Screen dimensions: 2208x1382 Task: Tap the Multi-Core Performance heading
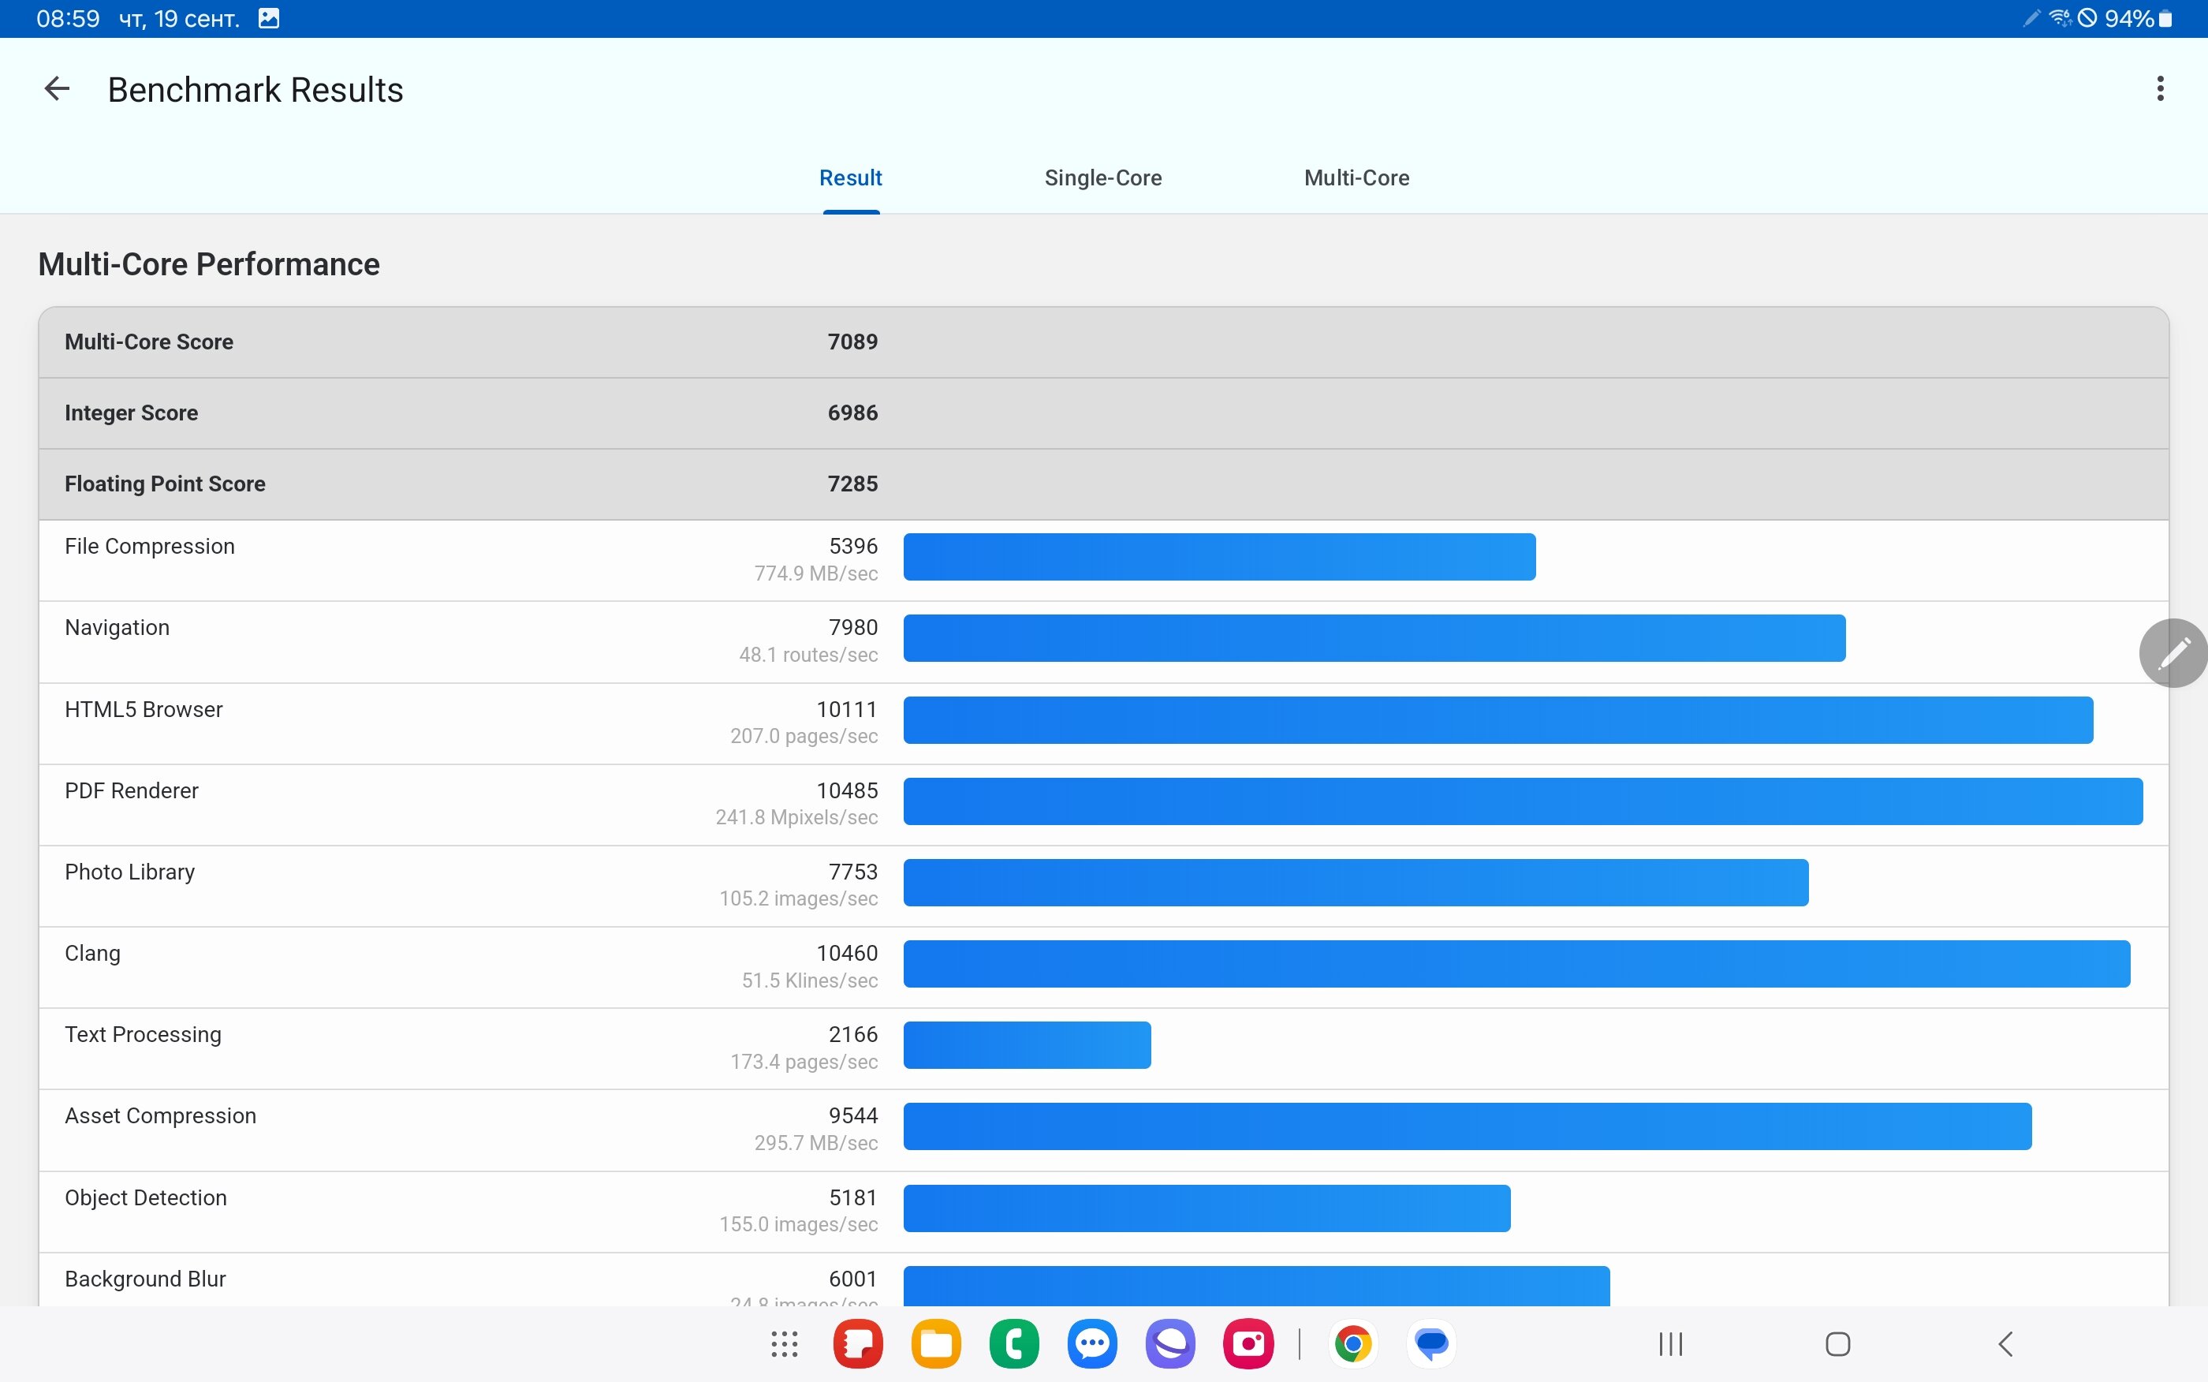coord(208,264)
